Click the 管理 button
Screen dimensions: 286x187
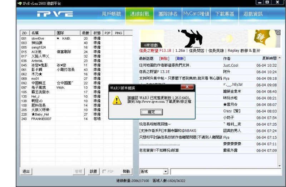click(x=78, y=172)
